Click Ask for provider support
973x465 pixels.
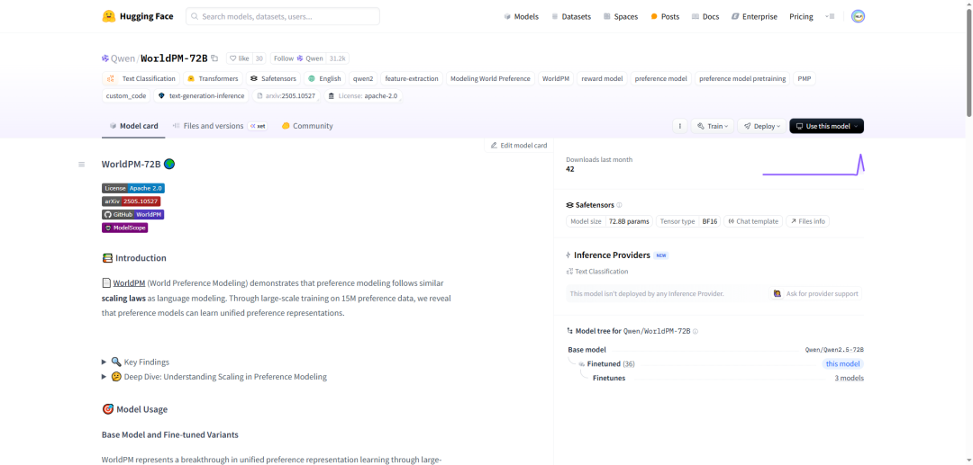[816, 293]
